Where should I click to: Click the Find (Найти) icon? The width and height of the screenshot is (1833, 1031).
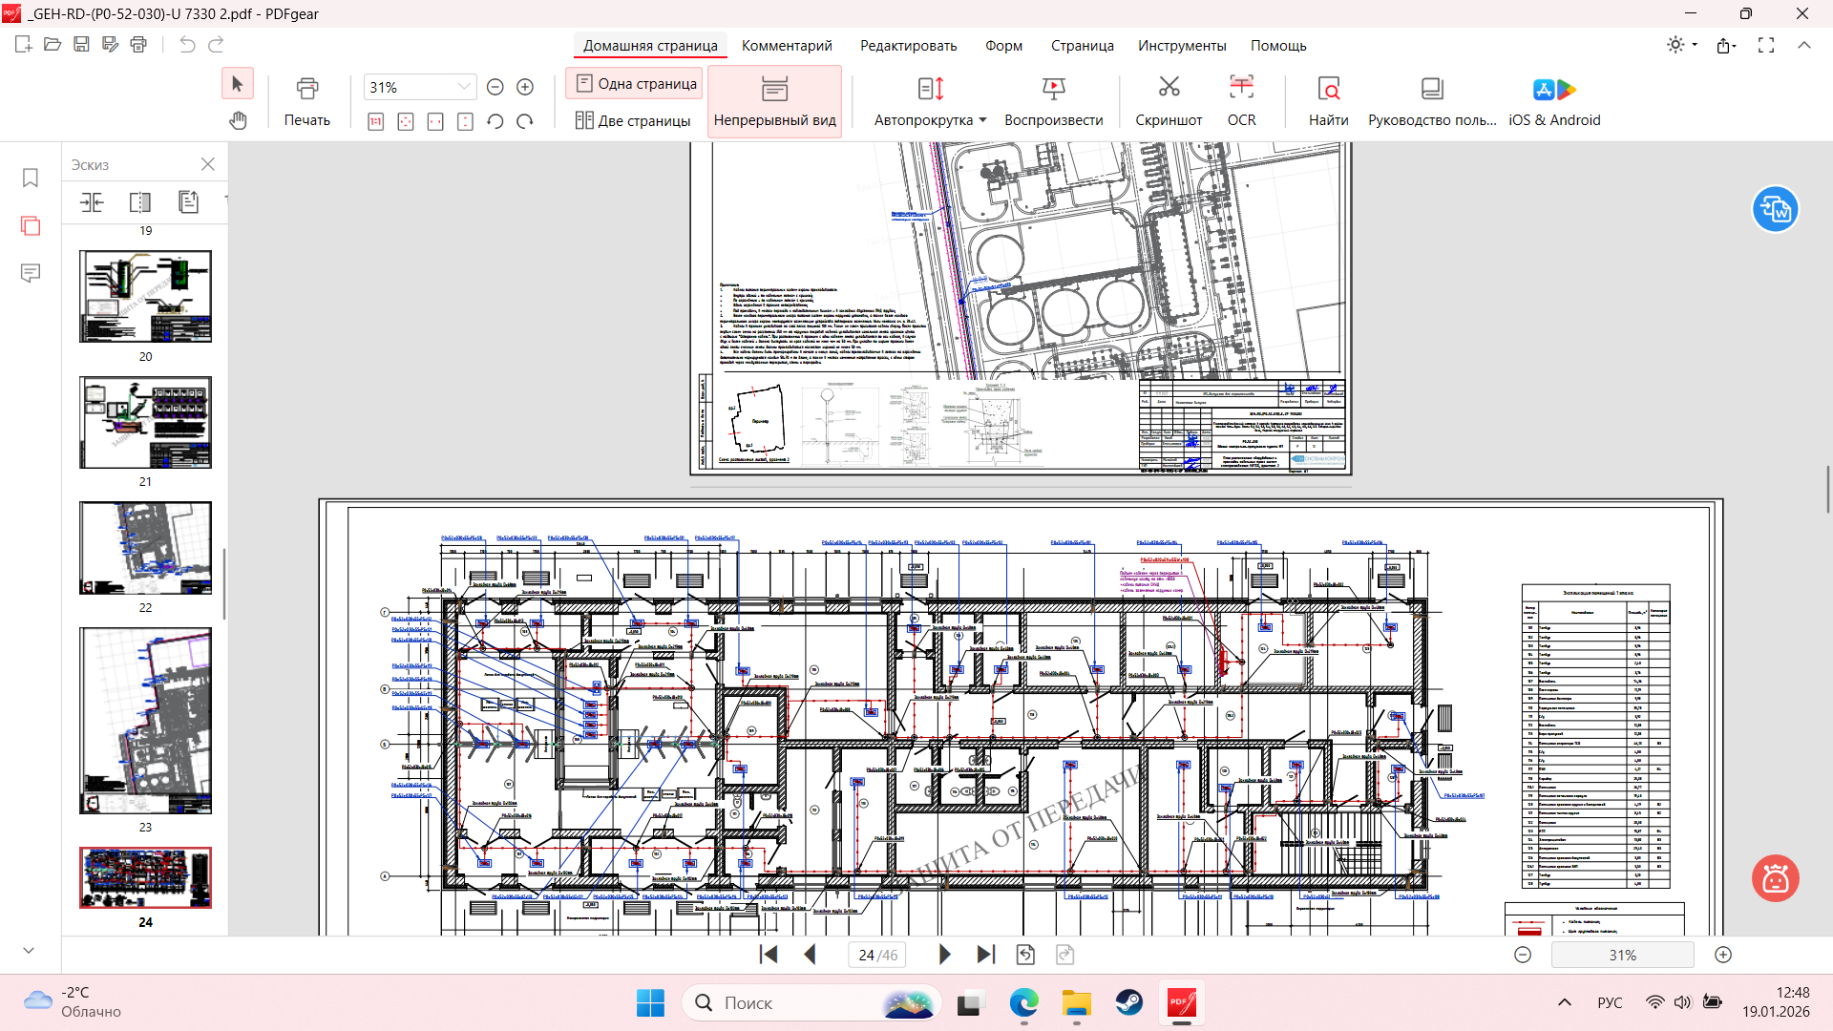1328,89
